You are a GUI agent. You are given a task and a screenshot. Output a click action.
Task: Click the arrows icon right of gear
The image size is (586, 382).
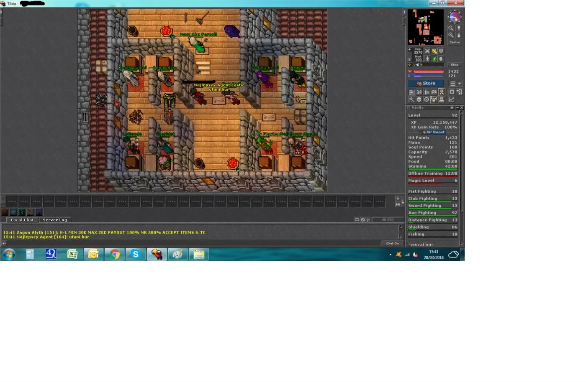click(x=459, y=92)
